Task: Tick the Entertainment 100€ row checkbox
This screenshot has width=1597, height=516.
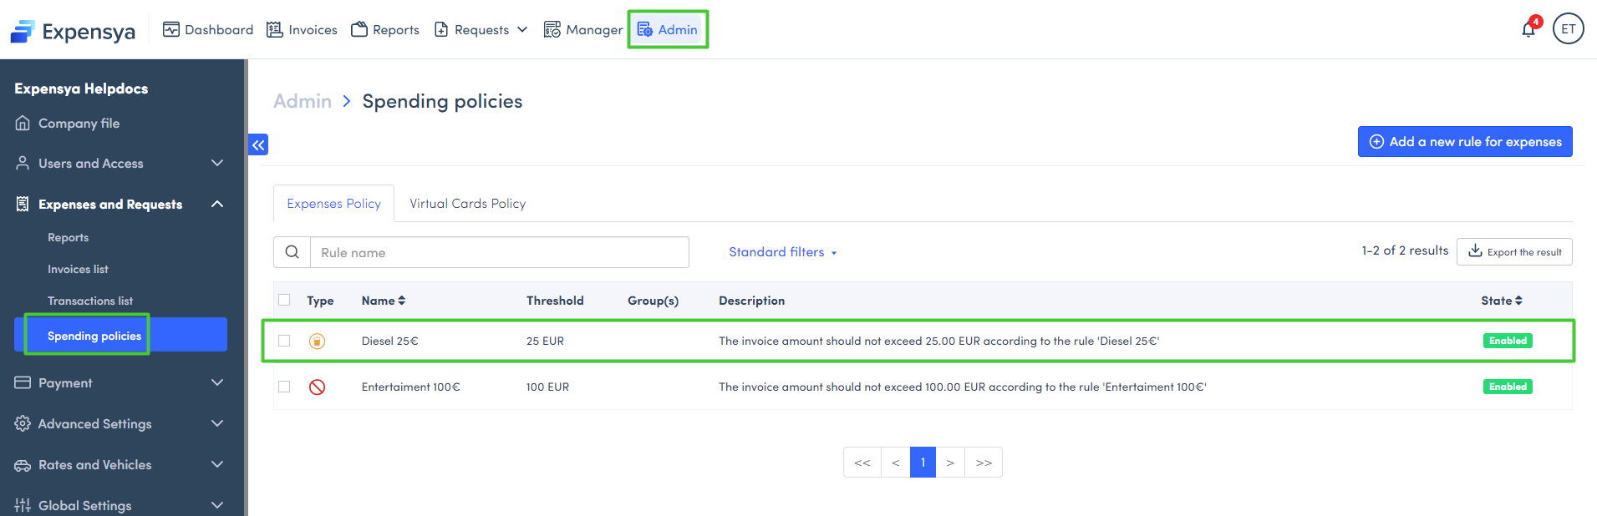Action: (x=284, y=387)
